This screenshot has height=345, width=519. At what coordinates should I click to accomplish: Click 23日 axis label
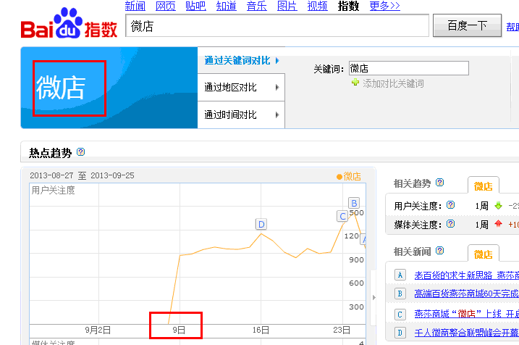[342, 330]
